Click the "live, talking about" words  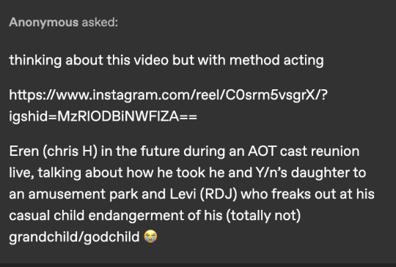tap(66, 173)
